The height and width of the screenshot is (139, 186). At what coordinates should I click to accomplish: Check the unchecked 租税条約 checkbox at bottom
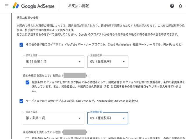click(28, 138)
